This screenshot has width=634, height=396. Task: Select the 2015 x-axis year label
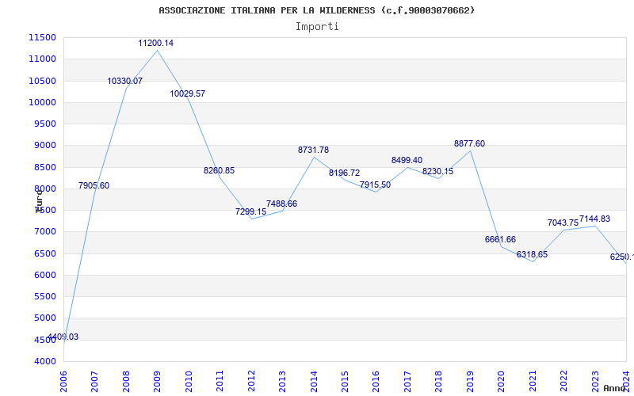click(x=345, y=382)
